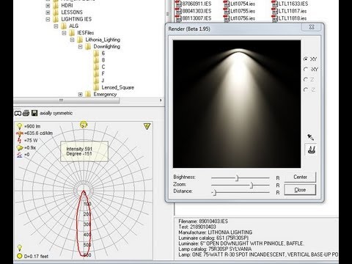The width and height of the screenshot is (352, 264).
Task: Select the eyedropper tool in Render window
Action: (311, 137)
